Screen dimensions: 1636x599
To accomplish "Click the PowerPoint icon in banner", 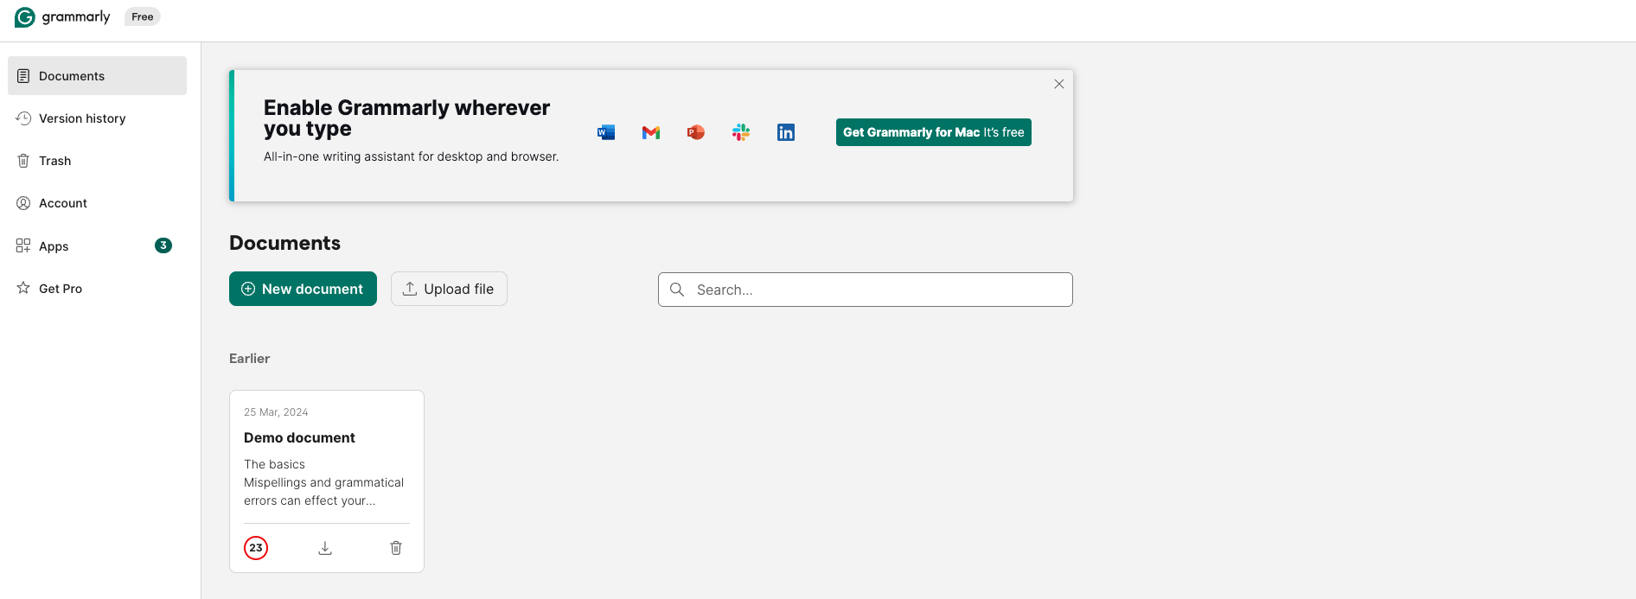I will (696, 132).
